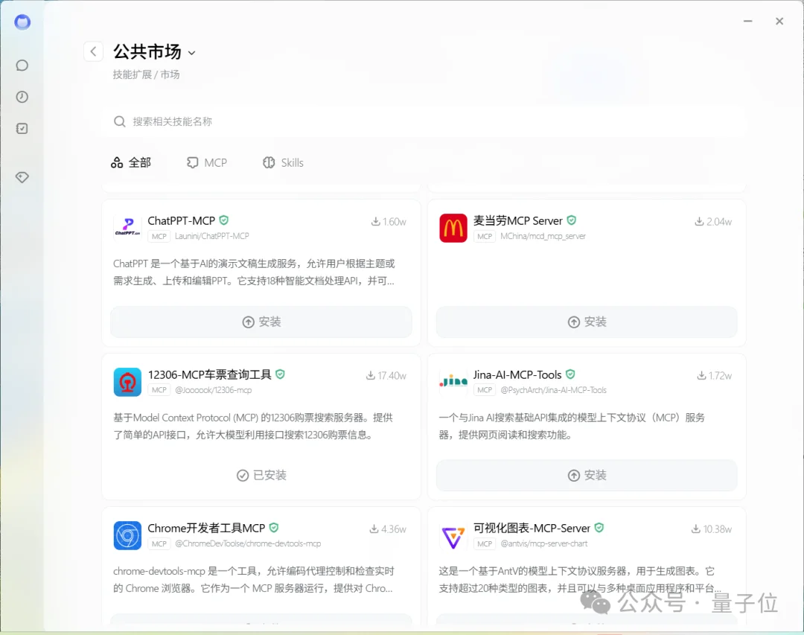Click the 麦当劳MCP Server McDonald's icon
Screen dimensions: 804x635
(453, 227)
